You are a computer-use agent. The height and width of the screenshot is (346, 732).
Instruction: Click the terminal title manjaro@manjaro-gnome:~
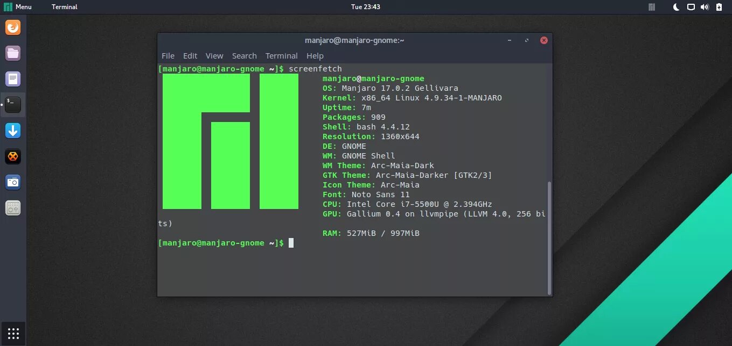[x=354, y=40]
